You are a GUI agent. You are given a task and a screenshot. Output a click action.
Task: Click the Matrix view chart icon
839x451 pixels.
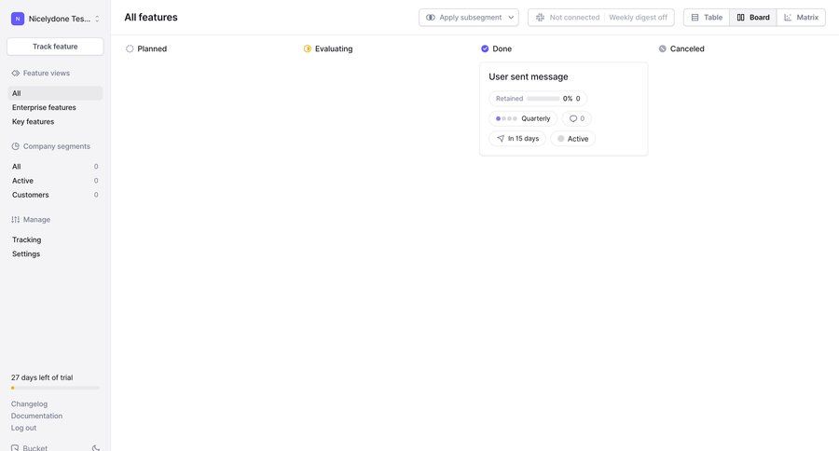point(788,18)
